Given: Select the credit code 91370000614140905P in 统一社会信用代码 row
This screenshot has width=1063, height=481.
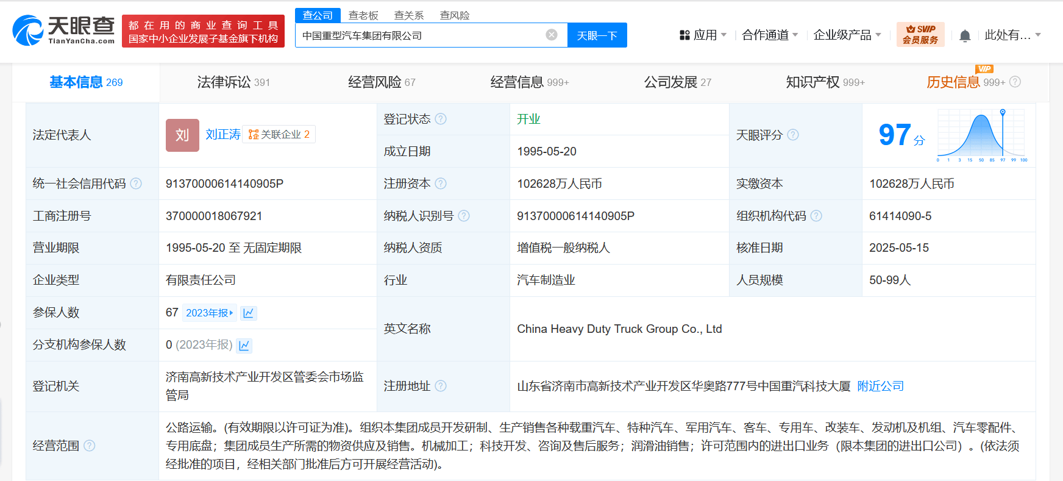Looking at the screenshot, I should coord(224,183).
